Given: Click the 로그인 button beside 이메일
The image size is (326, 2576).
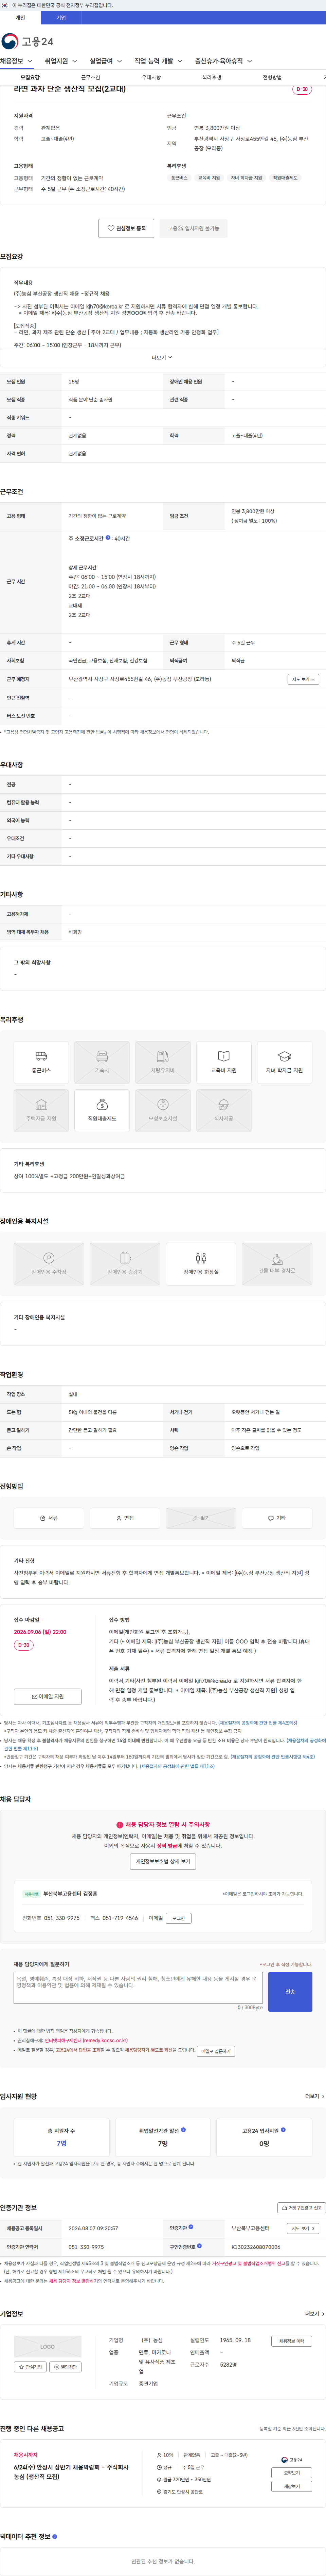Looking at the screenshot, I should [x=179, y=1918].
